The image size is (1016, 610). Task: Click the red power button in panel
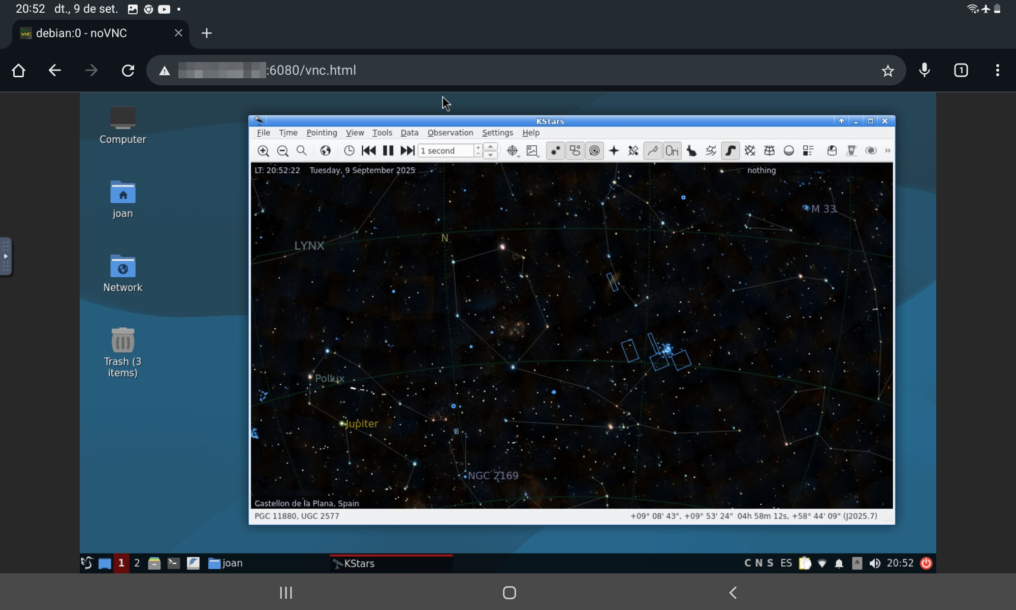point(926,563)
